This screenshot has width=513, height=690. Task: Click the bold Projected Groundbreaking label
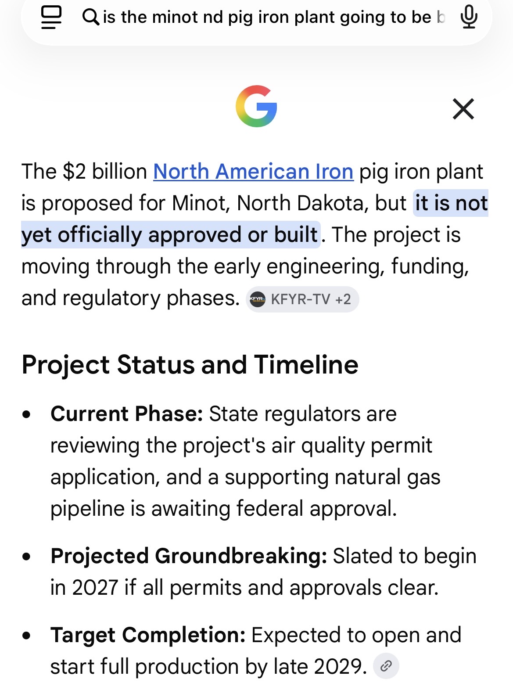pos(189,556)
